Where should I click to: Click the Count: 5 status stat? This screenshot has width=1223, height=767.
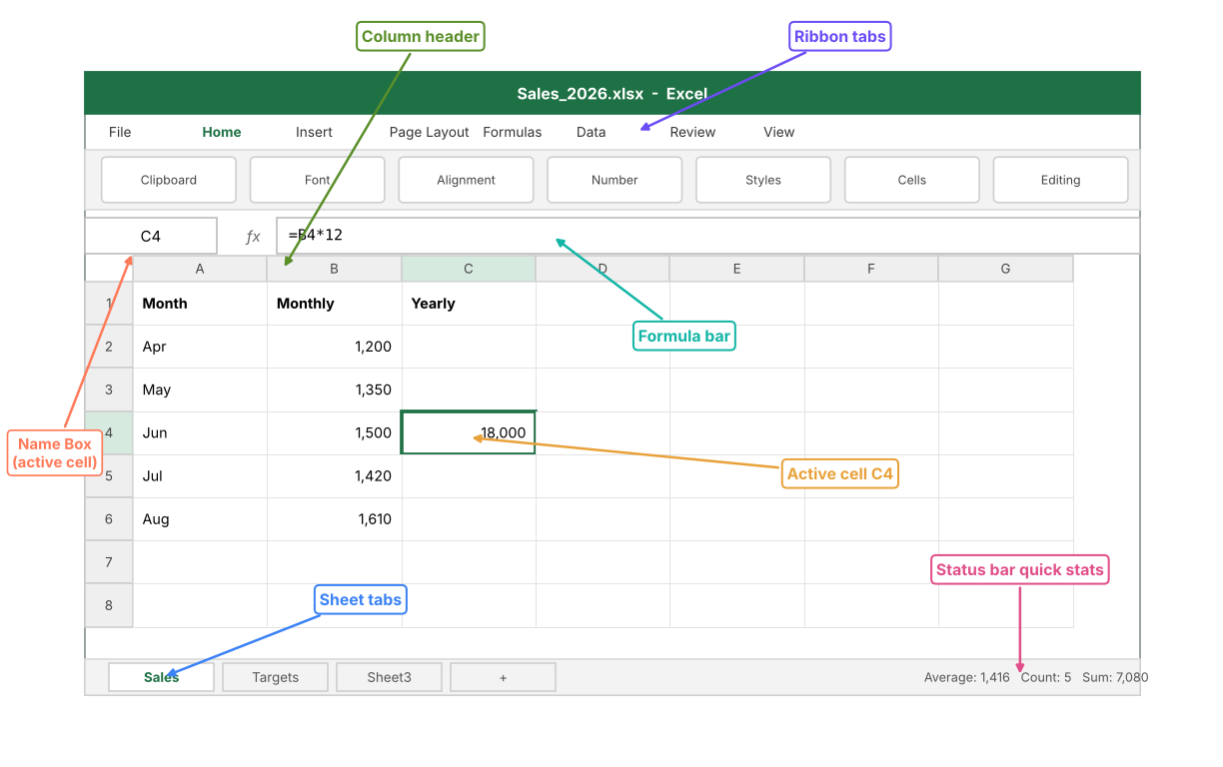coord(1046,677)
